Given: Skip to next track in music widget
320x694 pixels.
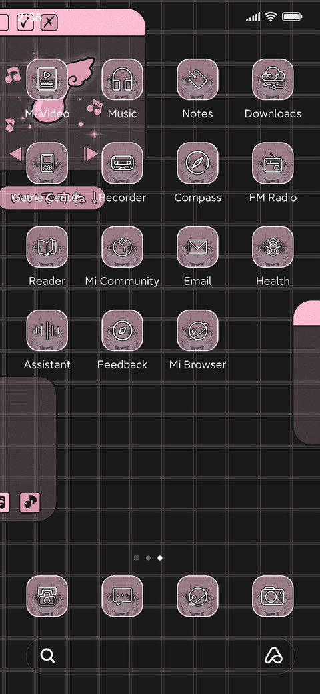Looking at the screenshot, I should pos(91,154).
